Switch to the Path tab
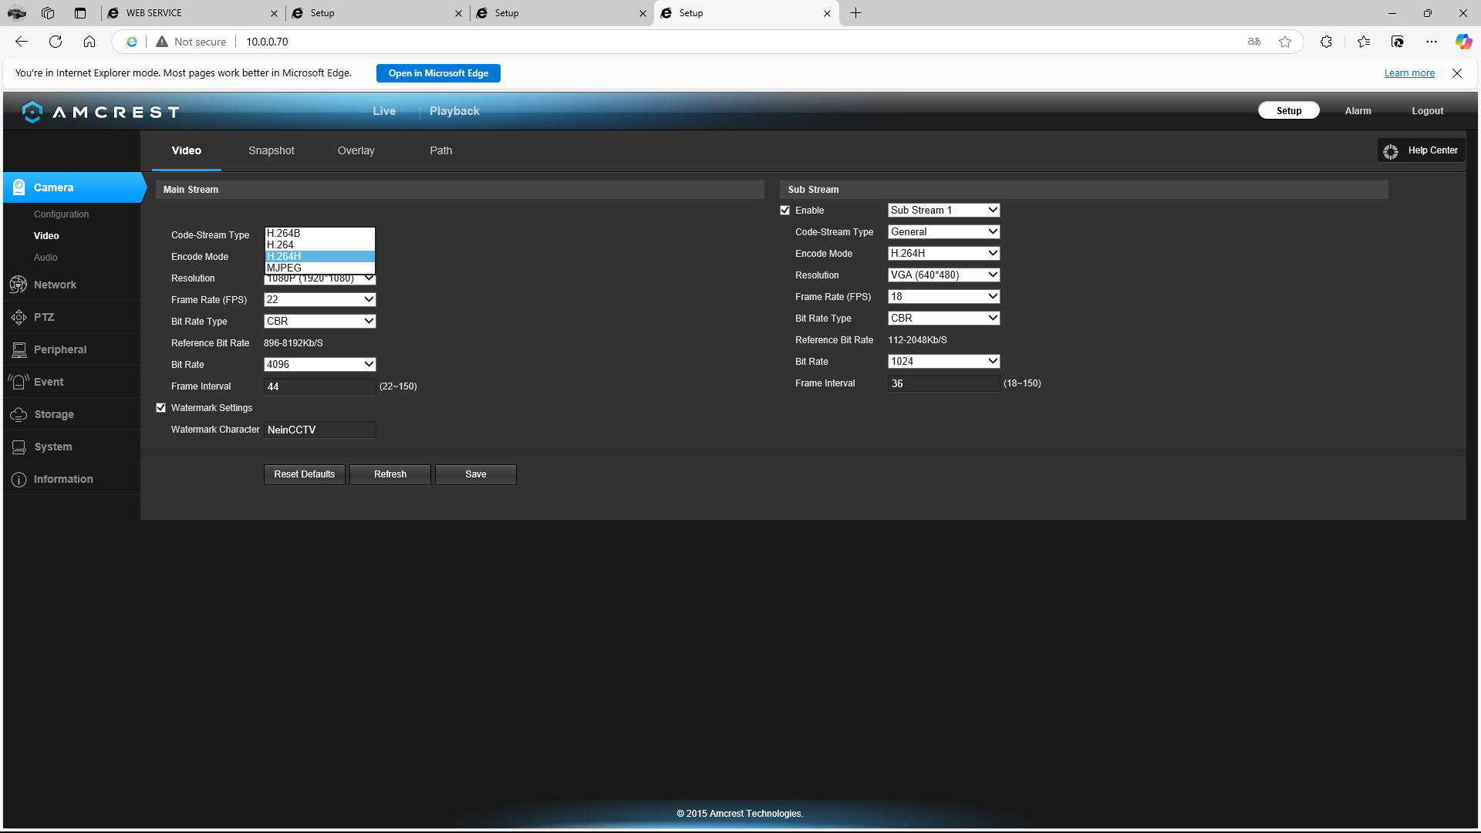 441,150
